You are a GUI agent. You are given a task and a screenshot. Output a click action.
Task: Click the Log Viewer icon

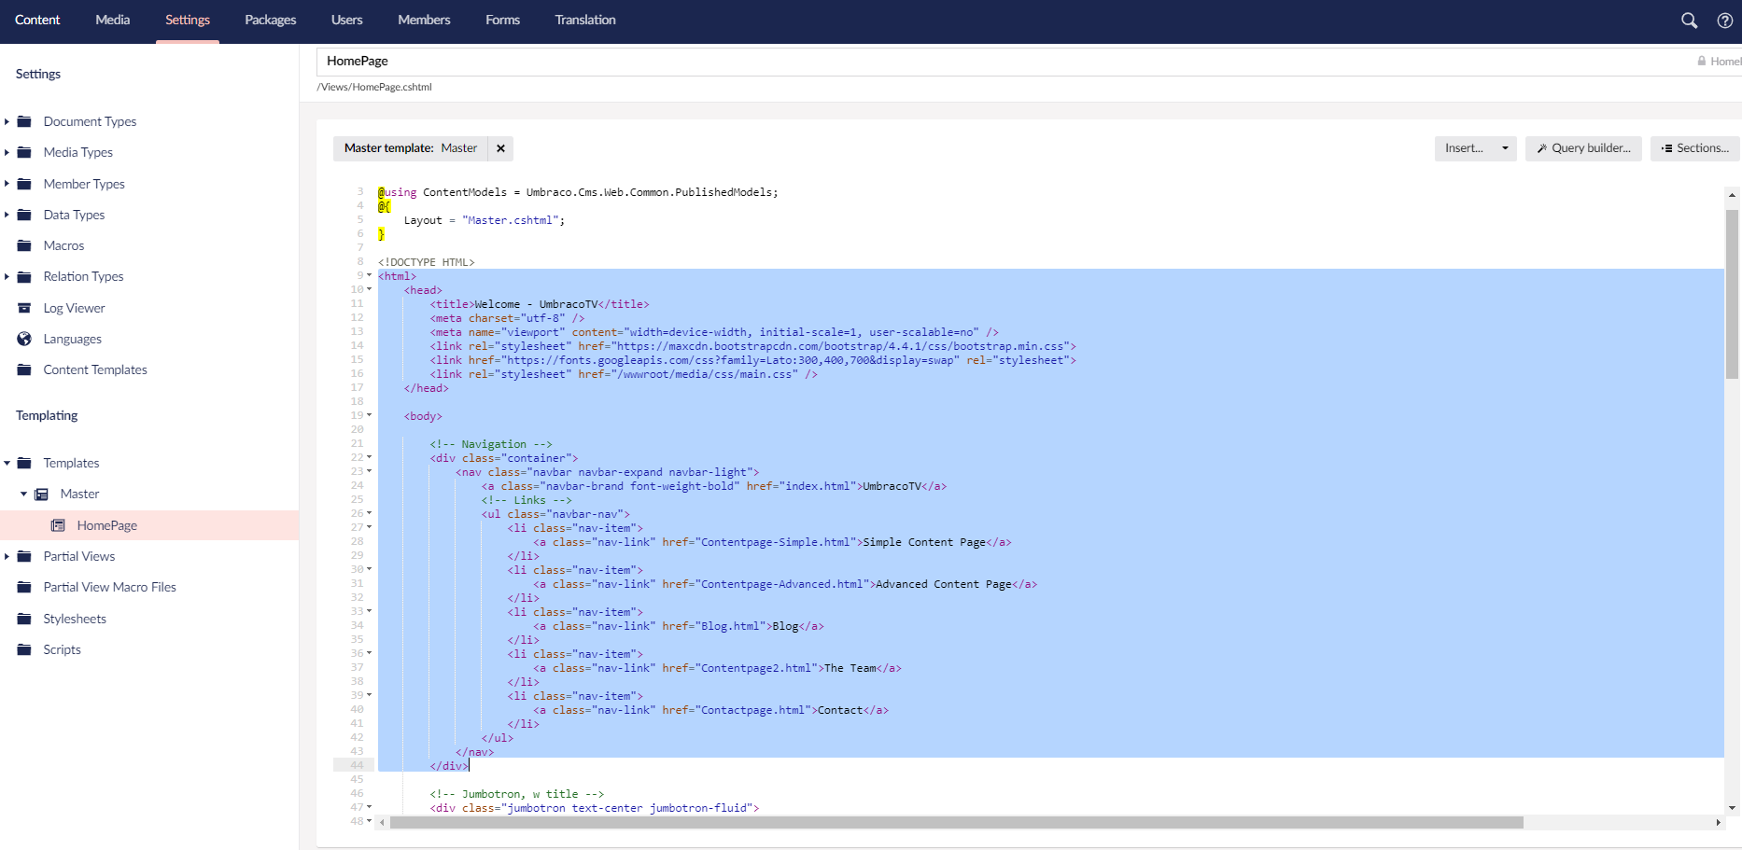[x=24, y=308]
